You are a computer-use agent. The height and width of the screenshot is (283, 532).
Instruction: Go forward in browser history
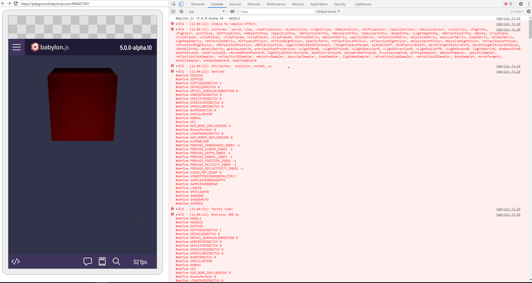(x=9, y=4)
